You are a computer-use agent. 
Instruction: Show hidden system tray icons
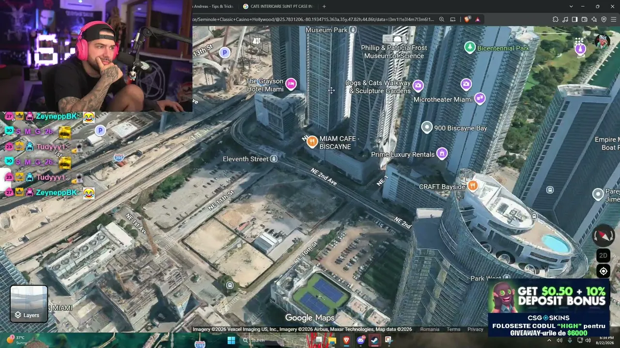[549, 340]
